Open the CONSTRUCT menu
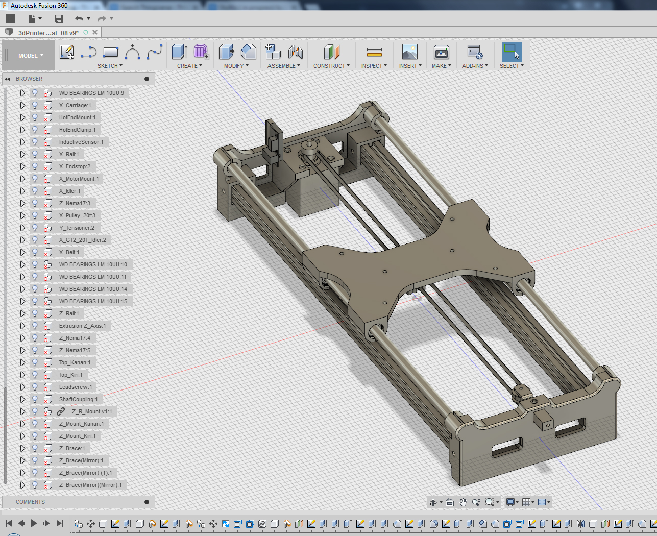This screenshot has height=536, width=657. [331, 66]
